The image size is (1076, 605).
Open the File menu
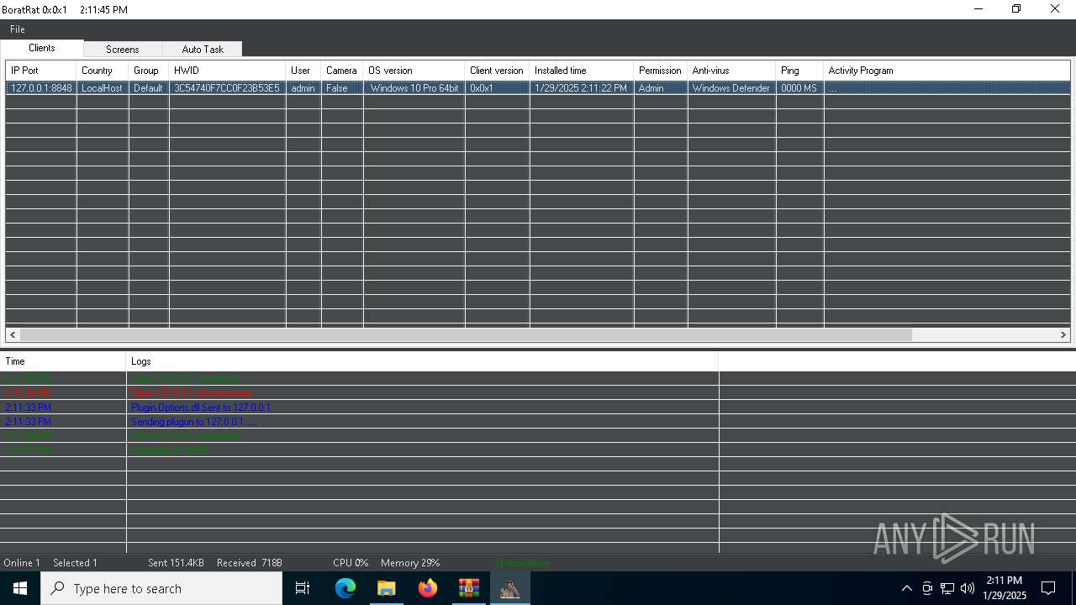coord(17,29)
